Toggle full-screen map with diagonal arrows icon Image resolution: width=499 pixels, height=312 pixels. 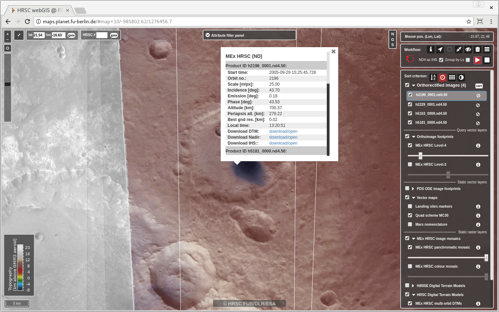point(19,35)
